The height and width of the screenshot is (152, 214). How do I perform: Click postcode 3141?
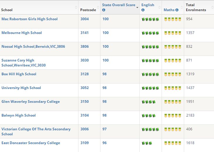pyautogui.click(x=84, y=33)
